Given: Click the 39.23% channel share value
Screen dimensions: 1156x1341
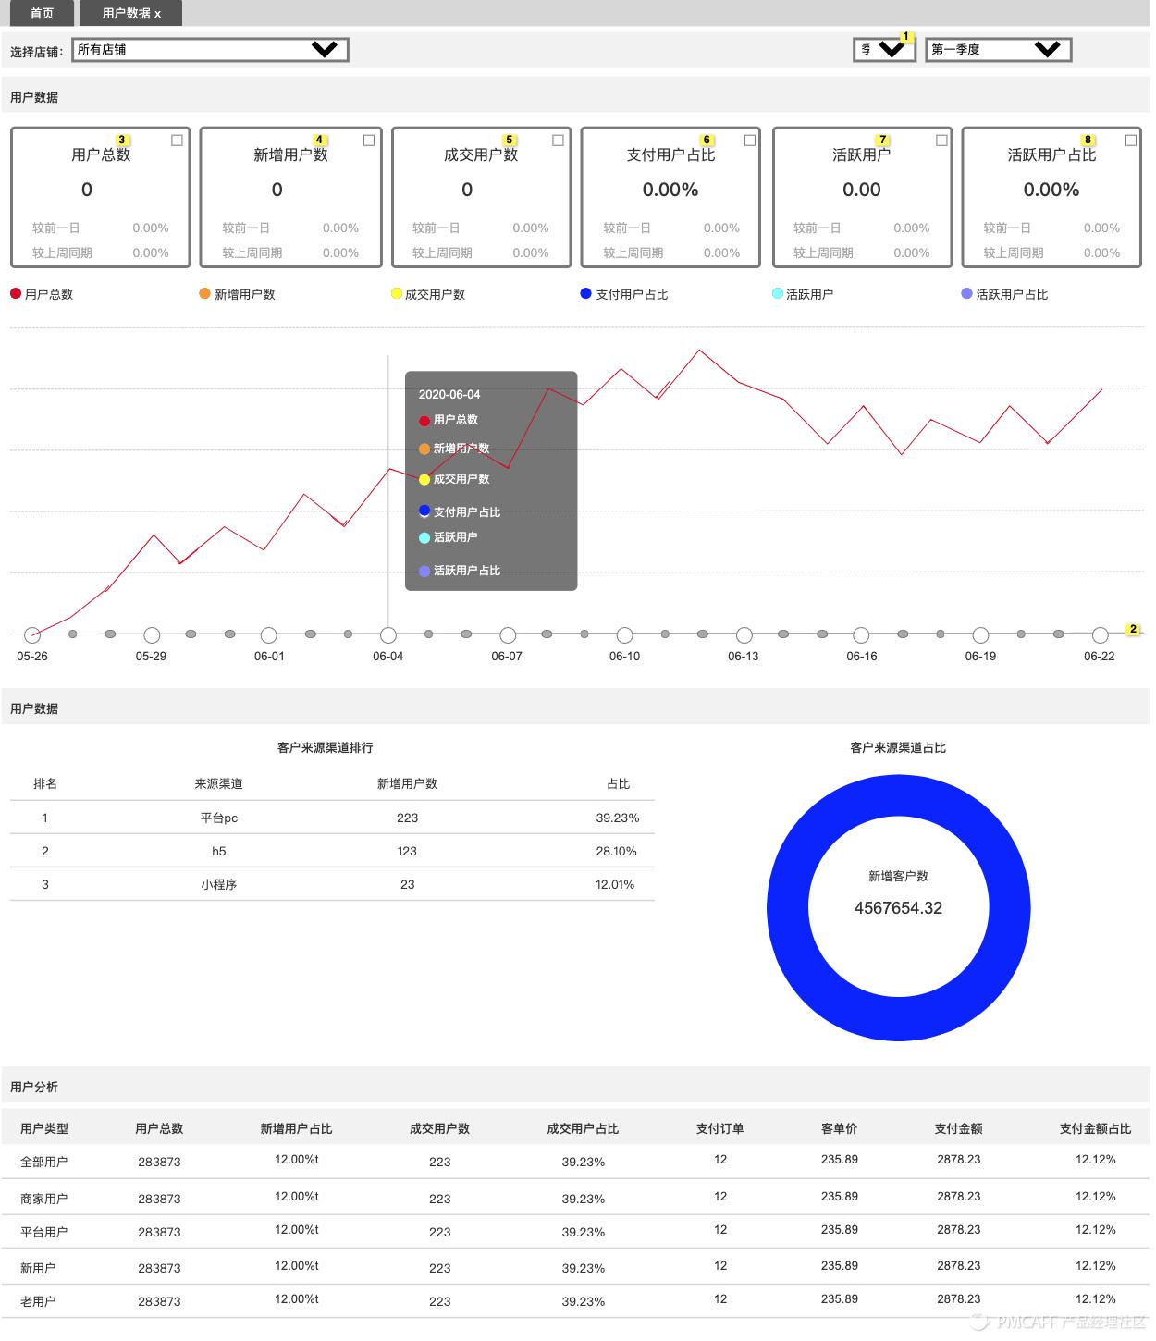Looking at the screenshot, I should (617, 818).
